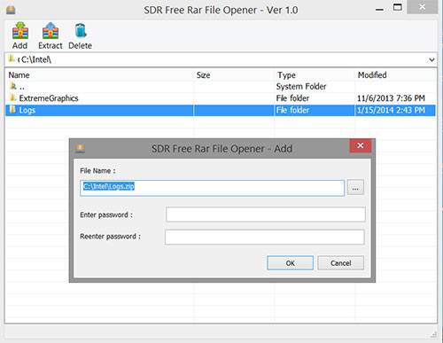Click the parent folder '..' icon
This screenshot has height=343, width=443.
point(13,86)
